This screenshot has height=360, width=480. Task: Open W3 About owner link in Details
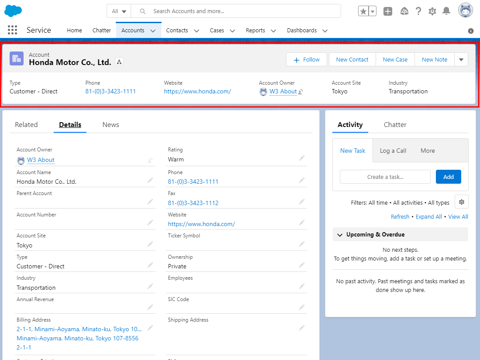click(x=41, y=160)
